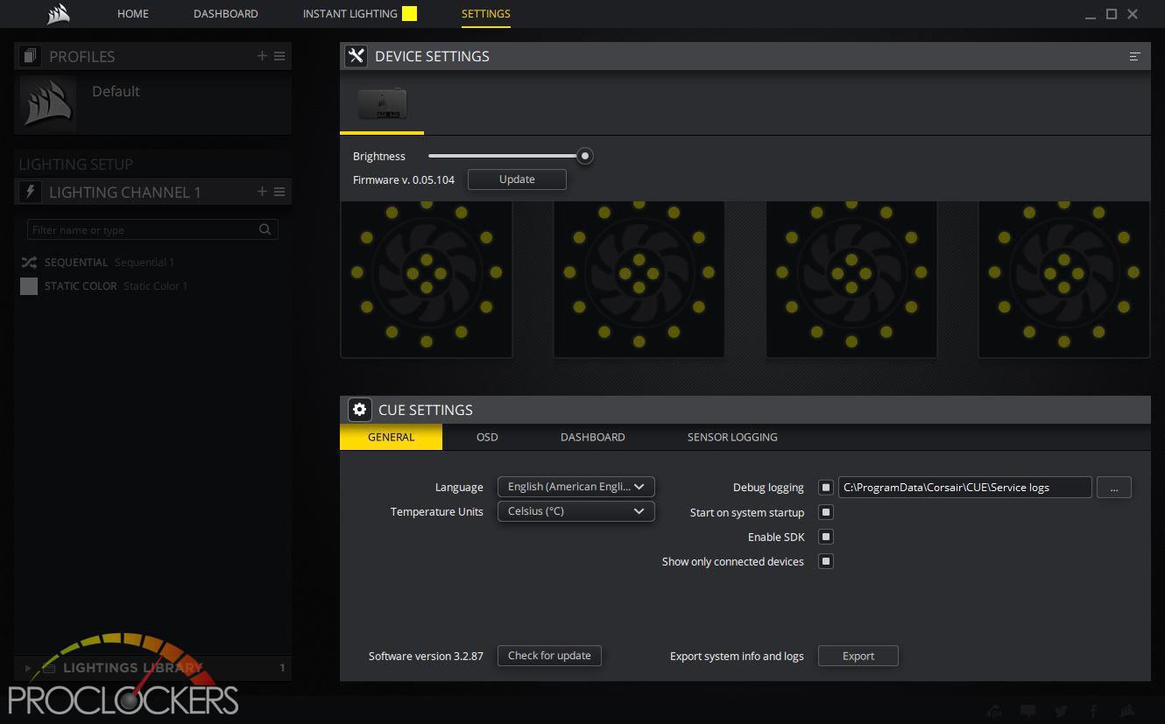This screenshot has width=1165, height=724.
Task: Select the Default profile thumbnail
Action: (x=48, y=103)
